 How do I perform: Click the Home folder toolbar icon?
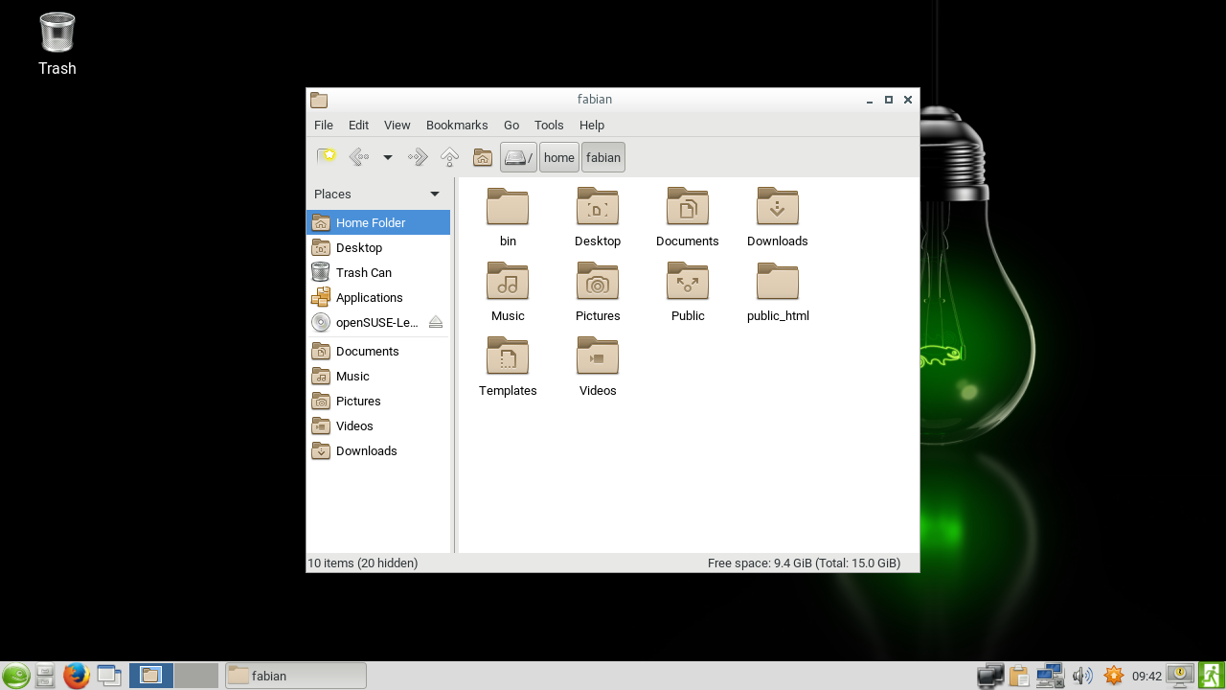[483, 157]
